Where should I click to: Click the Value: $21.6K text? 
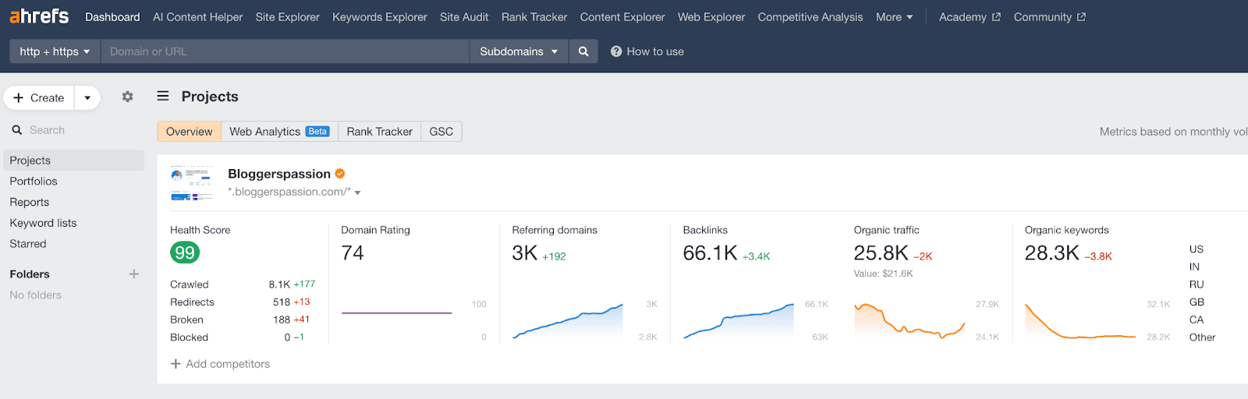(883, 274)
